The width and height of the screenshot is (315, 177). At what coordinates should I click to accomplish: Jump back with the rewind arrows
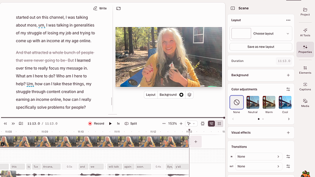(5, 123)
